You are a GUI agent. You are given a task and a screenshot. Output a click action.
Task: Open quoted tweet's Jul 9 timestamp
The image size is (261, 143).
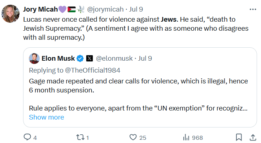tap(145, 58)
